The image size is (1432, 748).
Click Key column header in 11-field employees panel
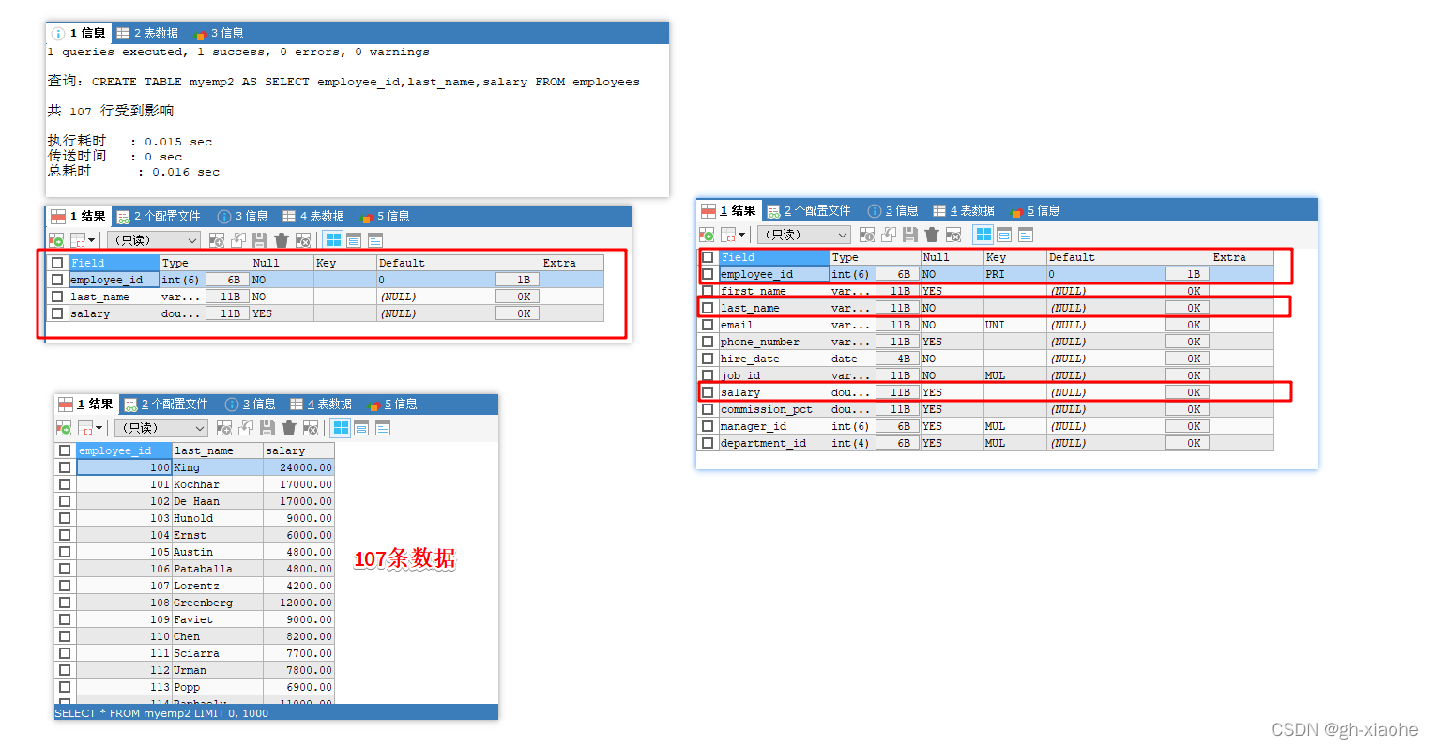[x=1014, y=257]
